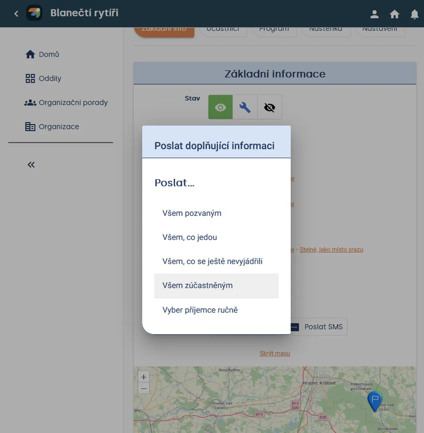Set state to hidden crossed-eye icon
This screenshot has height=433, width=424.
[x=269, y=107]
